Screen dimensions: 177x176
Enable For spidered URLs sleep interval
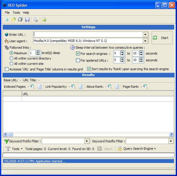click(x=78, y=60)
